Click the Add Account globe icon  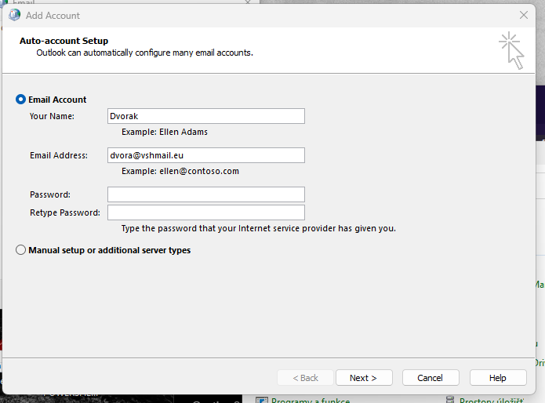(14, 15)
